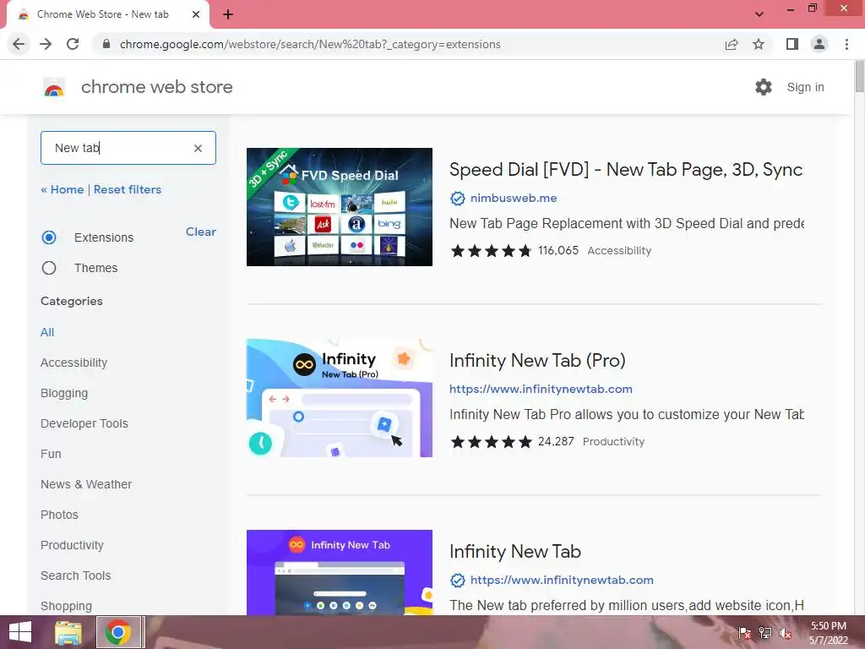Click the site lock padlock icon
865x649 pixels.
tap(107, 44)
